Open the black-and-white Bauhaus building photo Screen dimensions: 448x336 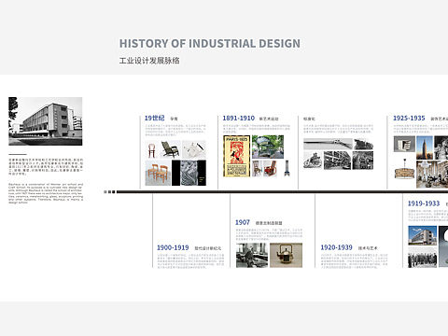point(46,121)
